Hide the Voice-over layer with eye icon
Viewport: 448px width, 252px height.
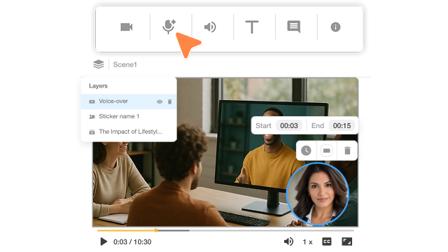[x=160, y=101]
